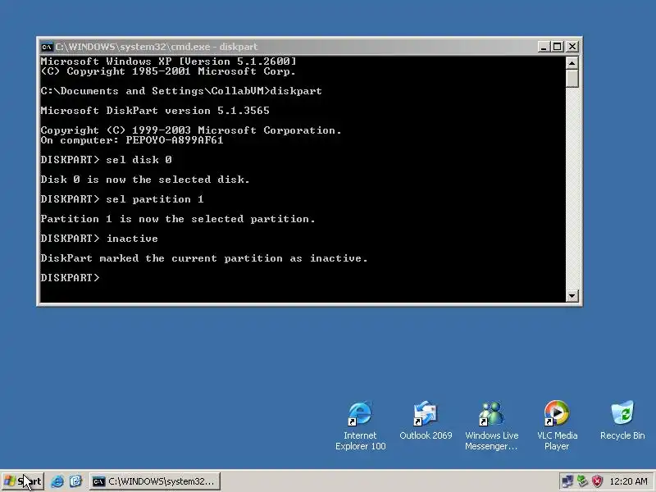The width and height of the screenshot is (656, 492).
Task: Click 'On computer: PEPOYO-A899AF61' line
Action: click(x=132, y=140)
